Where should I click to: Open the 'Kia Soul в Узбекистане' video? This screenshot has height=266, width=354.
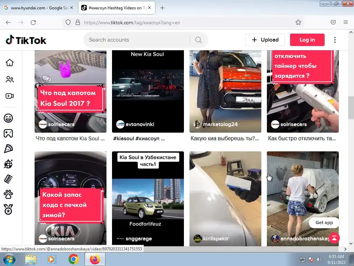pos(148,198)
